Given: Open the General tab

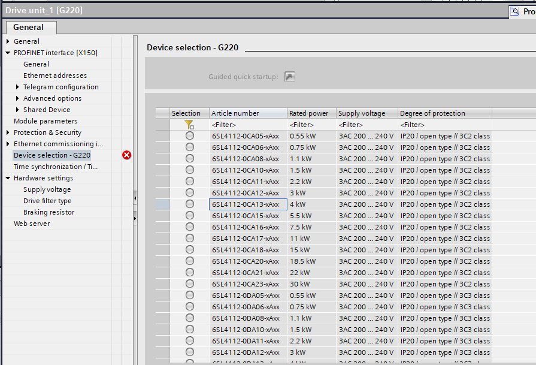Looking at the screenshot, I should tap(29, 27).
